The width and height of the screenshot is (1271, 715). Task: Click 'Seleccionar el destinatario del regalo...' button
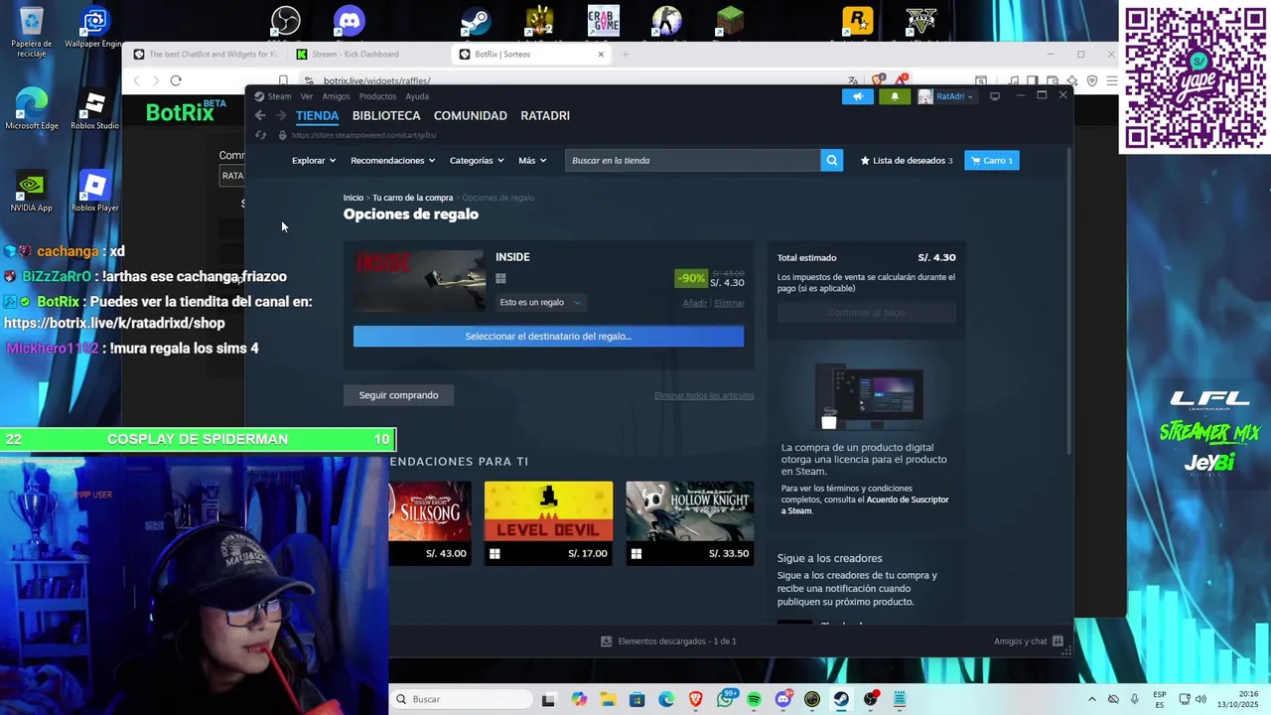click(x=548, y=337)
